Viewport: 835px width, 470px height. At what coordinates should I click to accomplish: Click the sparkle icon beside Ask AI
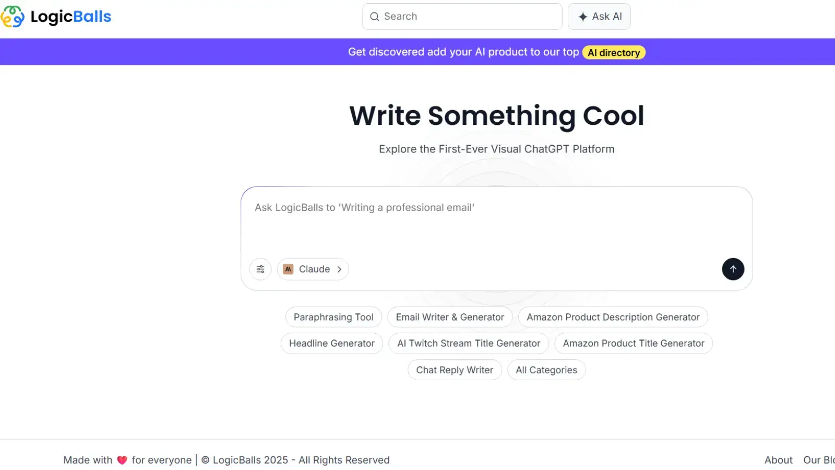tap(582, 16)
